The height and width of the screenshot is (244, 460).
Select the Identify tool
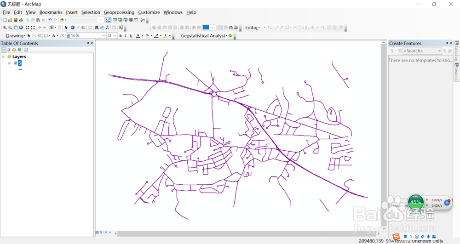pyautogui.click(x=73, y=28)
